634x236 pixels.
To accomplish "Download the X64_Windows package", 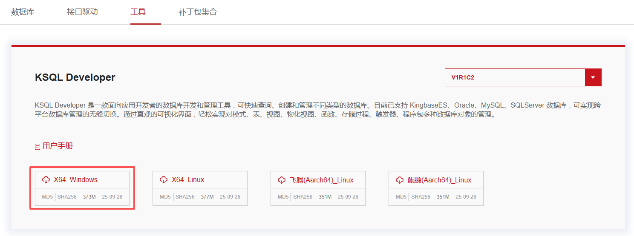I will [x=75, y=180].
